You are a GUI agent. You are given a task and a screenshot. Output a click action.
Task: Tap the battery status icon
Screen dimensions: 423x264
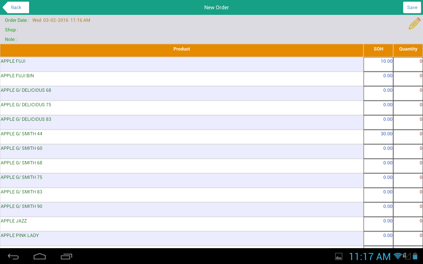[x=415, y=256]
